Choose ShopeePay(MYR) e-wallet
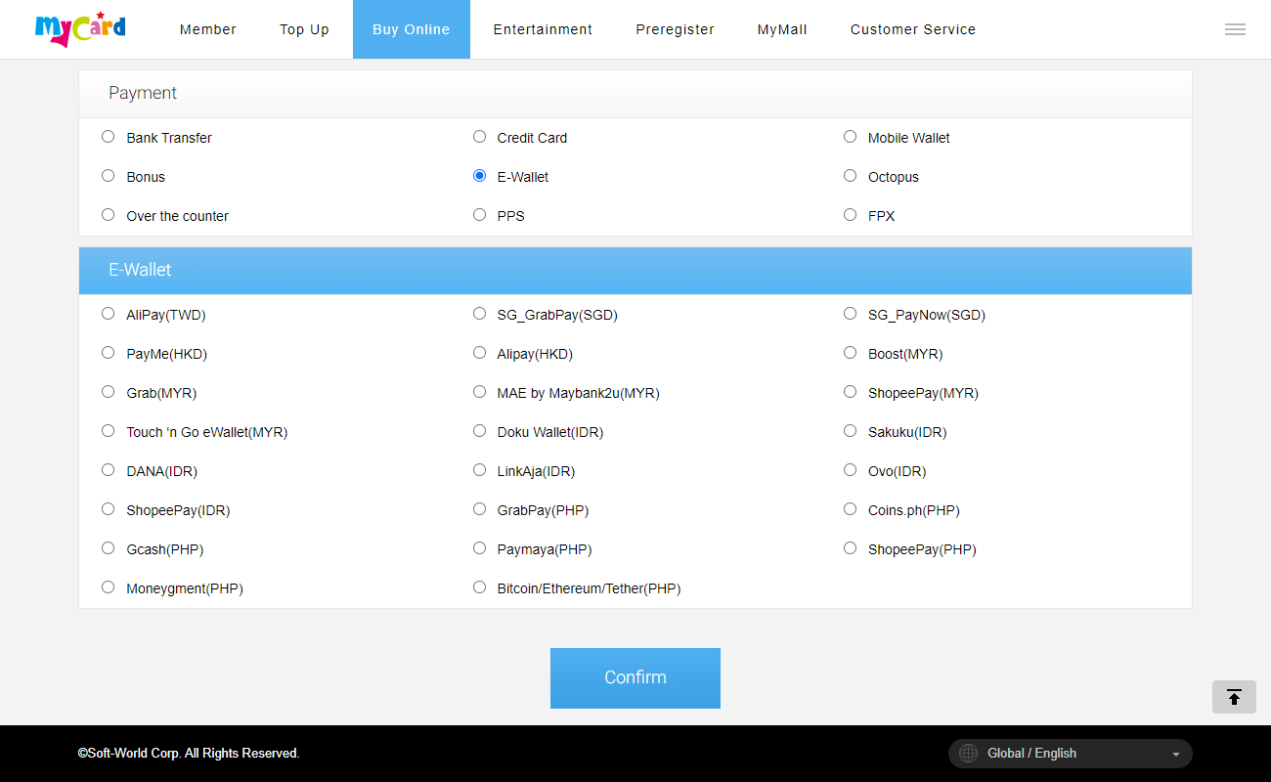Screen dimensions: 1271x782 851,392
